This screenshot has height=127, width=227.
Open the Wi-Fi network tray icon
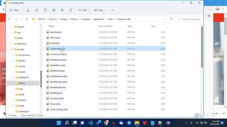coord(197,123)
